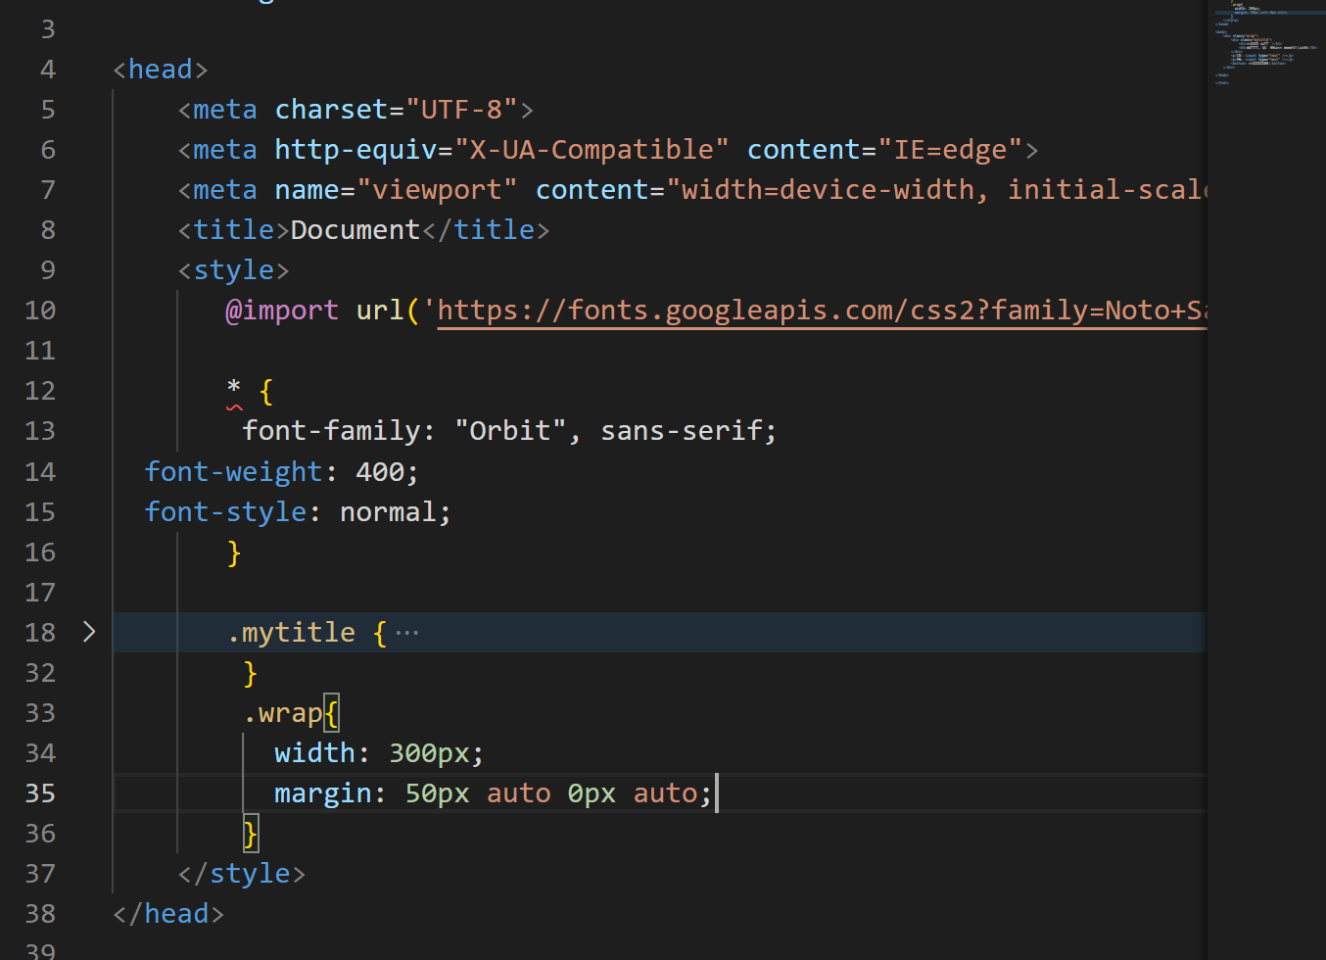This screenshot has height=960, width=1326.
Task: Click the "IE=edge" content value
Action: [x=951, y=150]
